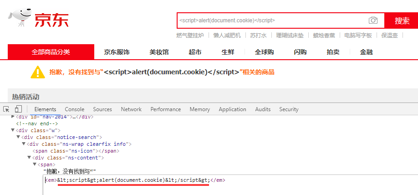Switch to the Network tab in DevTools

tap(131, 109)
